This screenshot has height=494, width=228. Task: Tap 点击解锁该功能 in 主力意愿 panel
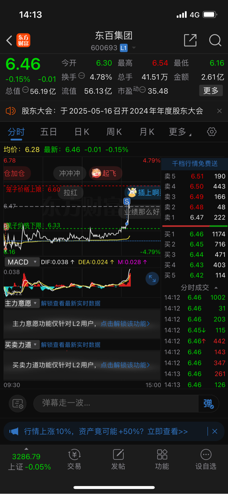point(125,324)
